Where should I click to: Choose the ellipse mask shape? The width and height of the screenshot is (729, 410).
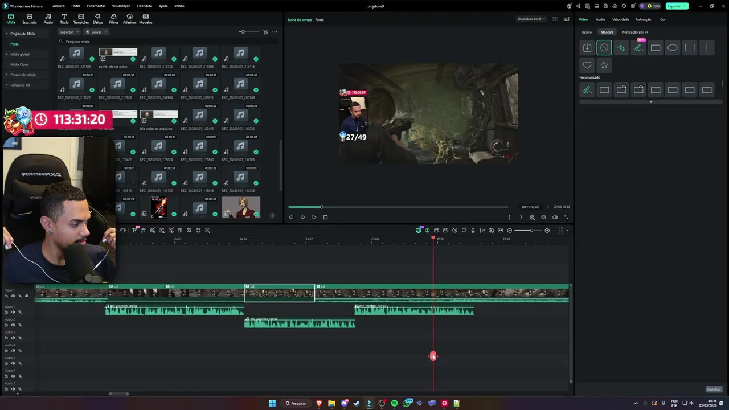point(673,48)
